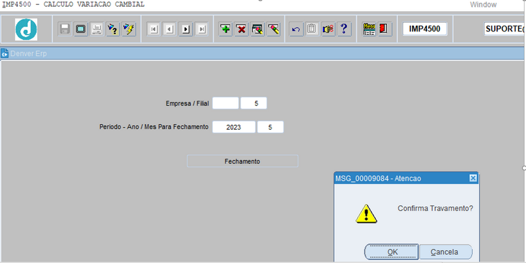This screenshot has height=263, width=526.
Task: Open the Window menu
Action: (483, 4)
